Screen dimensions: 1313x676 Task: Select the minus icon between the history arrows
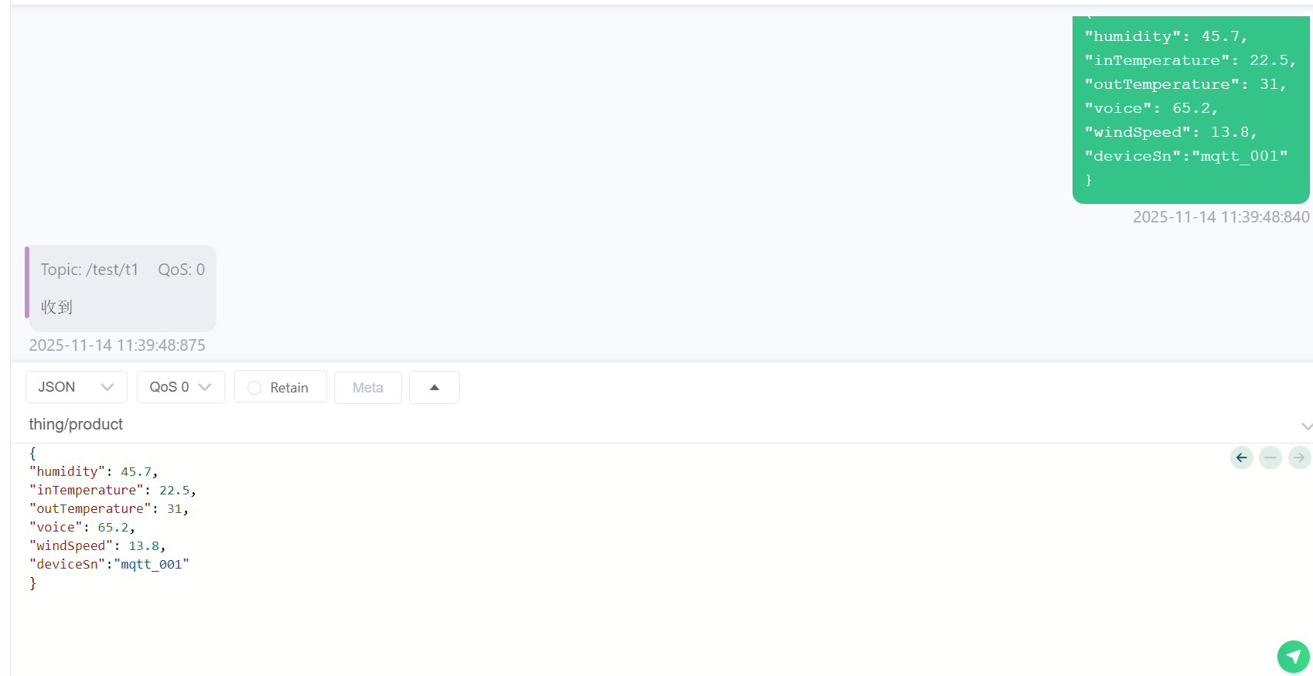(x=1270, y=457)
